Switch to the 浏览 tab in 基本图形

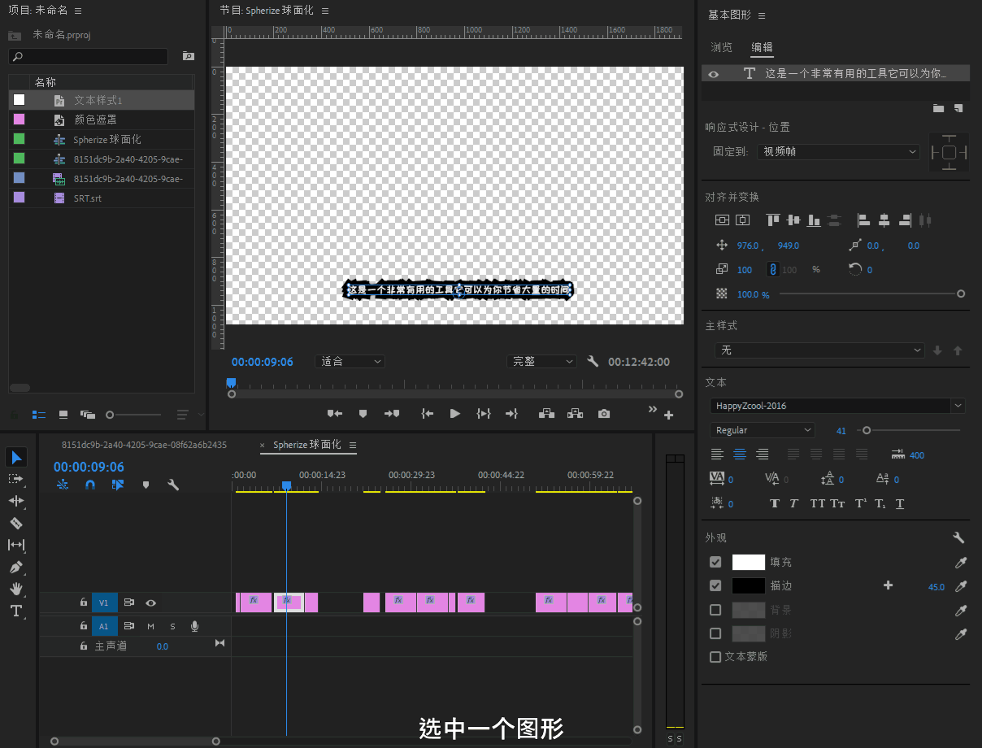(721, 47)
